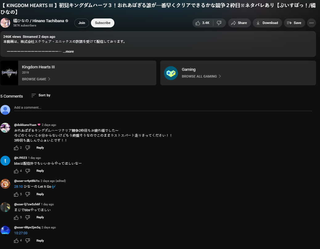Open @dokkanoYsan commenter profile picture
Screen dimensions: 320x249
coord(5,128)
